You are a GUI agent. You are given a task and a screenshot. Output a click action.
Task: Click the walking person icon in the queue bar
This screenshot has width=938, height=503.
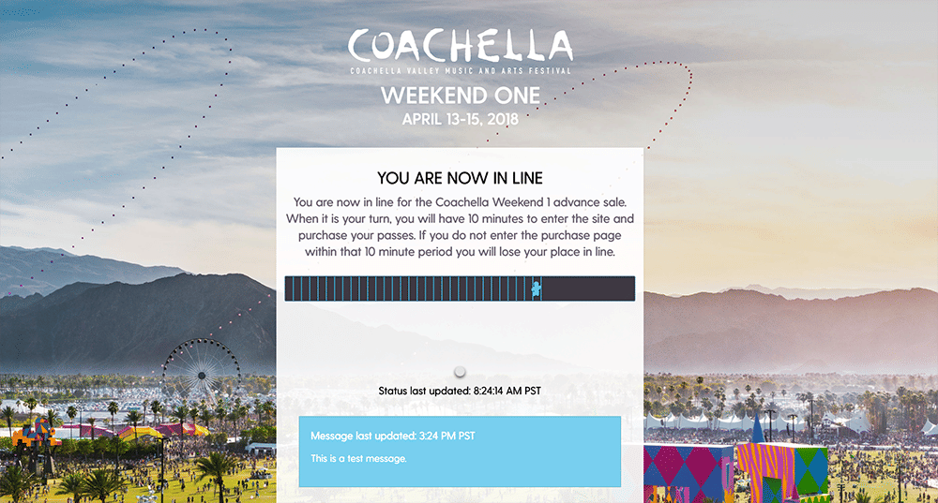click(536, 288)
